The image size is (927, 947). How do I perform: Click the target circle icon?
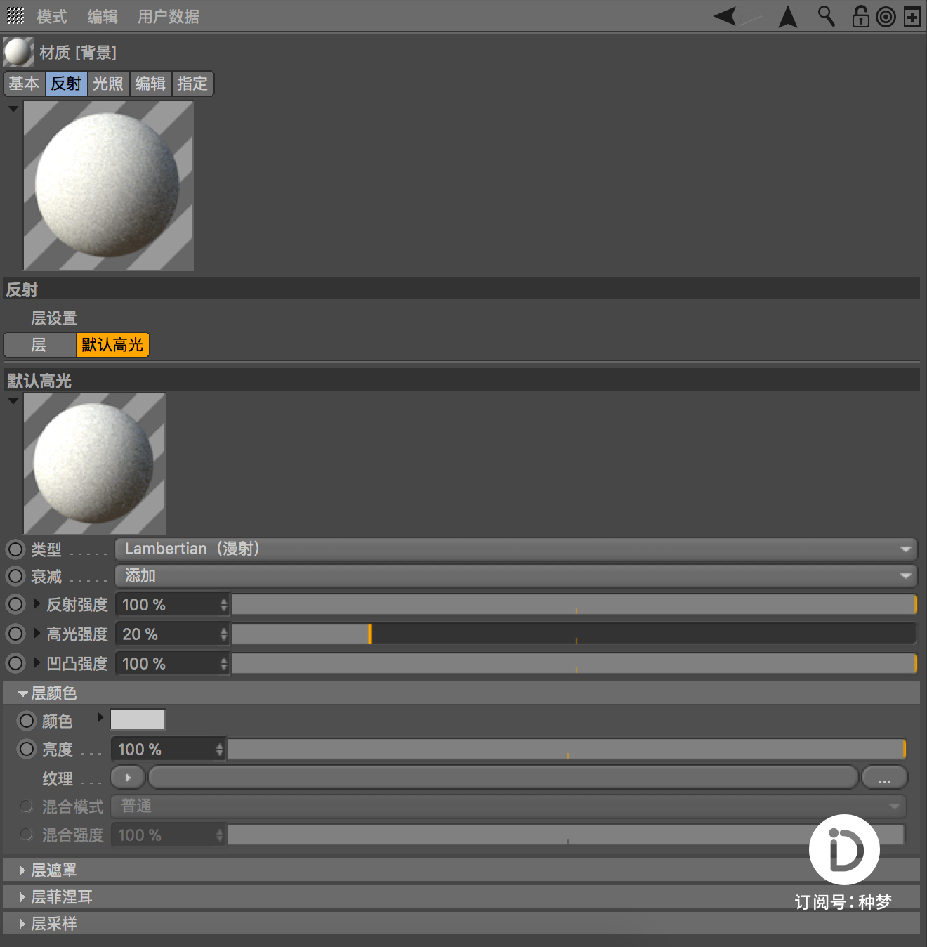pyautogui.click(x=886, y=16)
